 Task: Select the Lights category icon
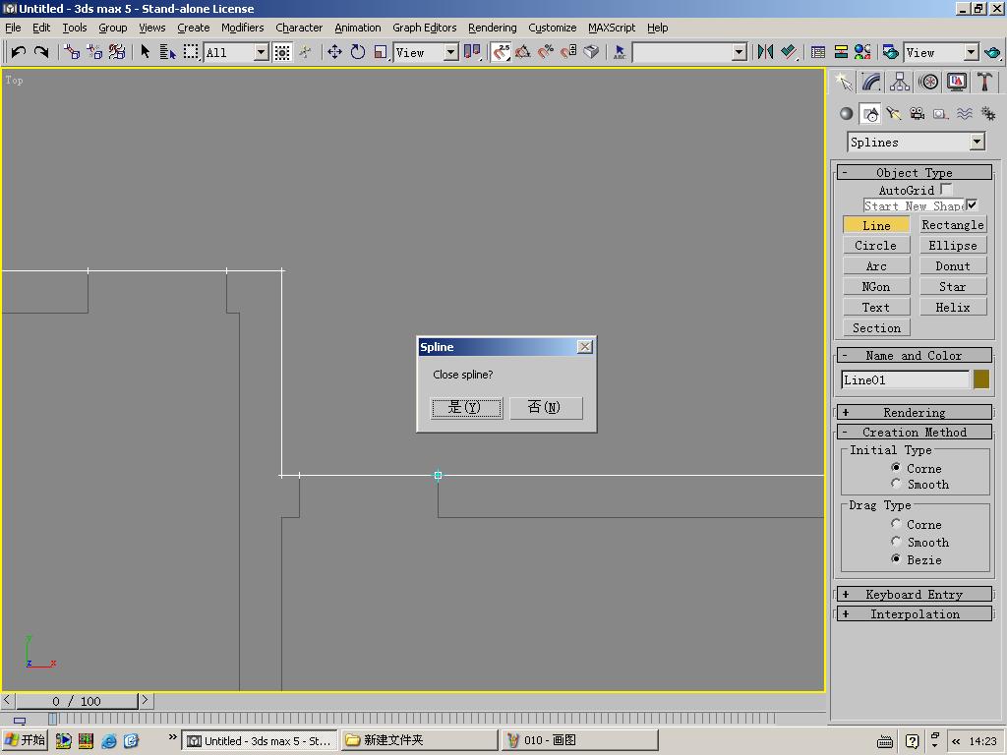(893, 114)
